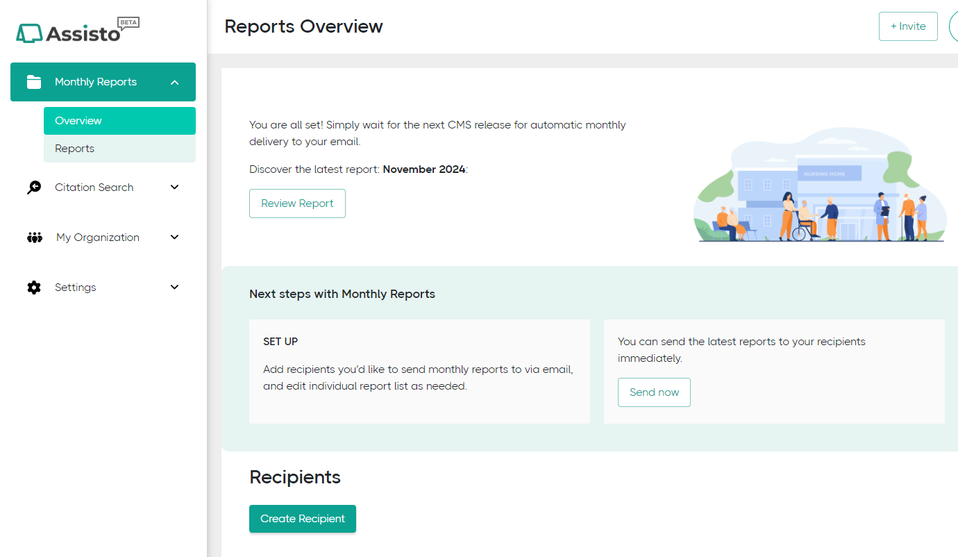Select the Citation Search menu label
This screenshot has width=958, height=557.
pos(94,188)
